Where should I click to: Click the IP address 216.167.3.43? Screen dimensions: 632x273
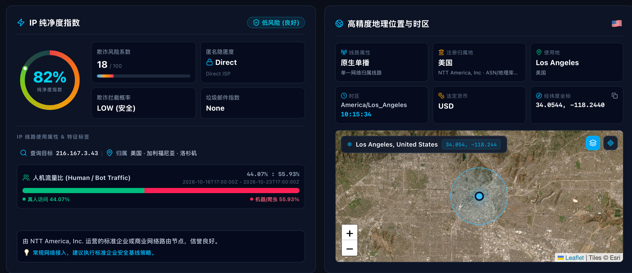point(77,153)
